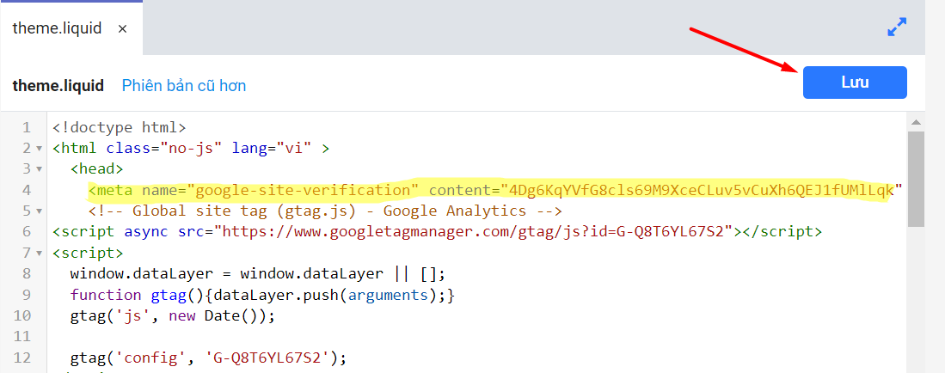945x373 pixels.
Task: Fold the script block on line 7
Action: pyautogui.click(x=40, y=253)
